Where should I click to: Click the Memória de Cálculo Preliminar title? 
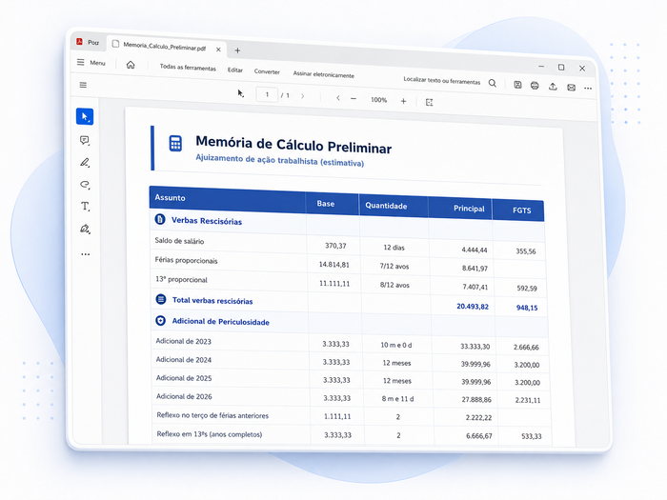point(293,145)
